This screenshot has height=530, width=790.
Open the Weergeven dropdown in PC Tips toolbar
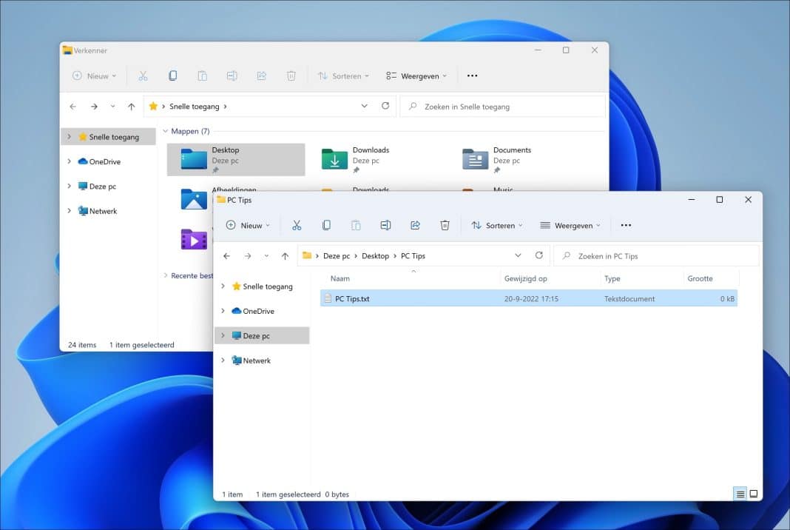(570, 225)
